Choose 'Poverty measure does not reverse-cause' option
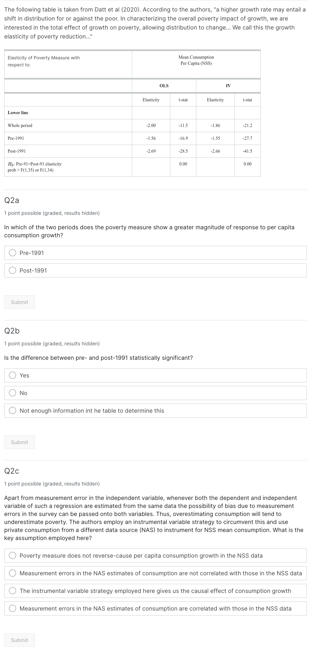The width and height of the screenshot is (314, 650). [x=13, y=555]
